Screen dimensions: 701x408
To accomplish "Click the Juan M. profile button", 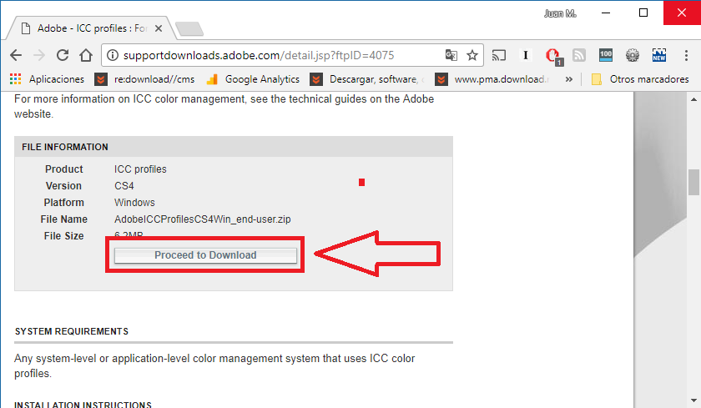I will (560, 13).
